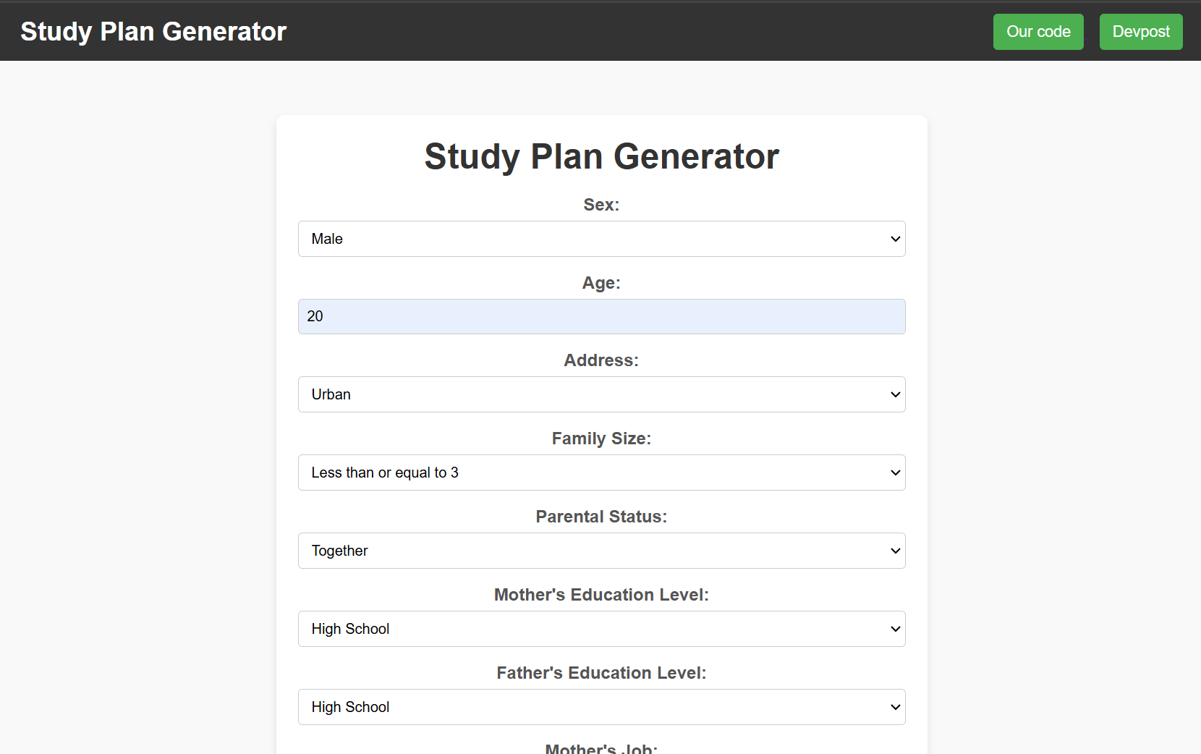Click the chevron arrow of Address select
Screen dimensions: 1201x754
point(895,394)
